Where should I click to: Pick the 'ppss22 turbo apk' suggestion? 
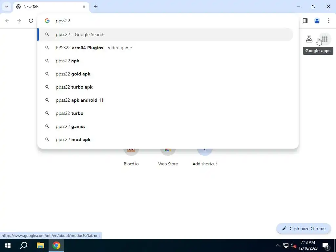pyautogui.click(x=165, y=87)
